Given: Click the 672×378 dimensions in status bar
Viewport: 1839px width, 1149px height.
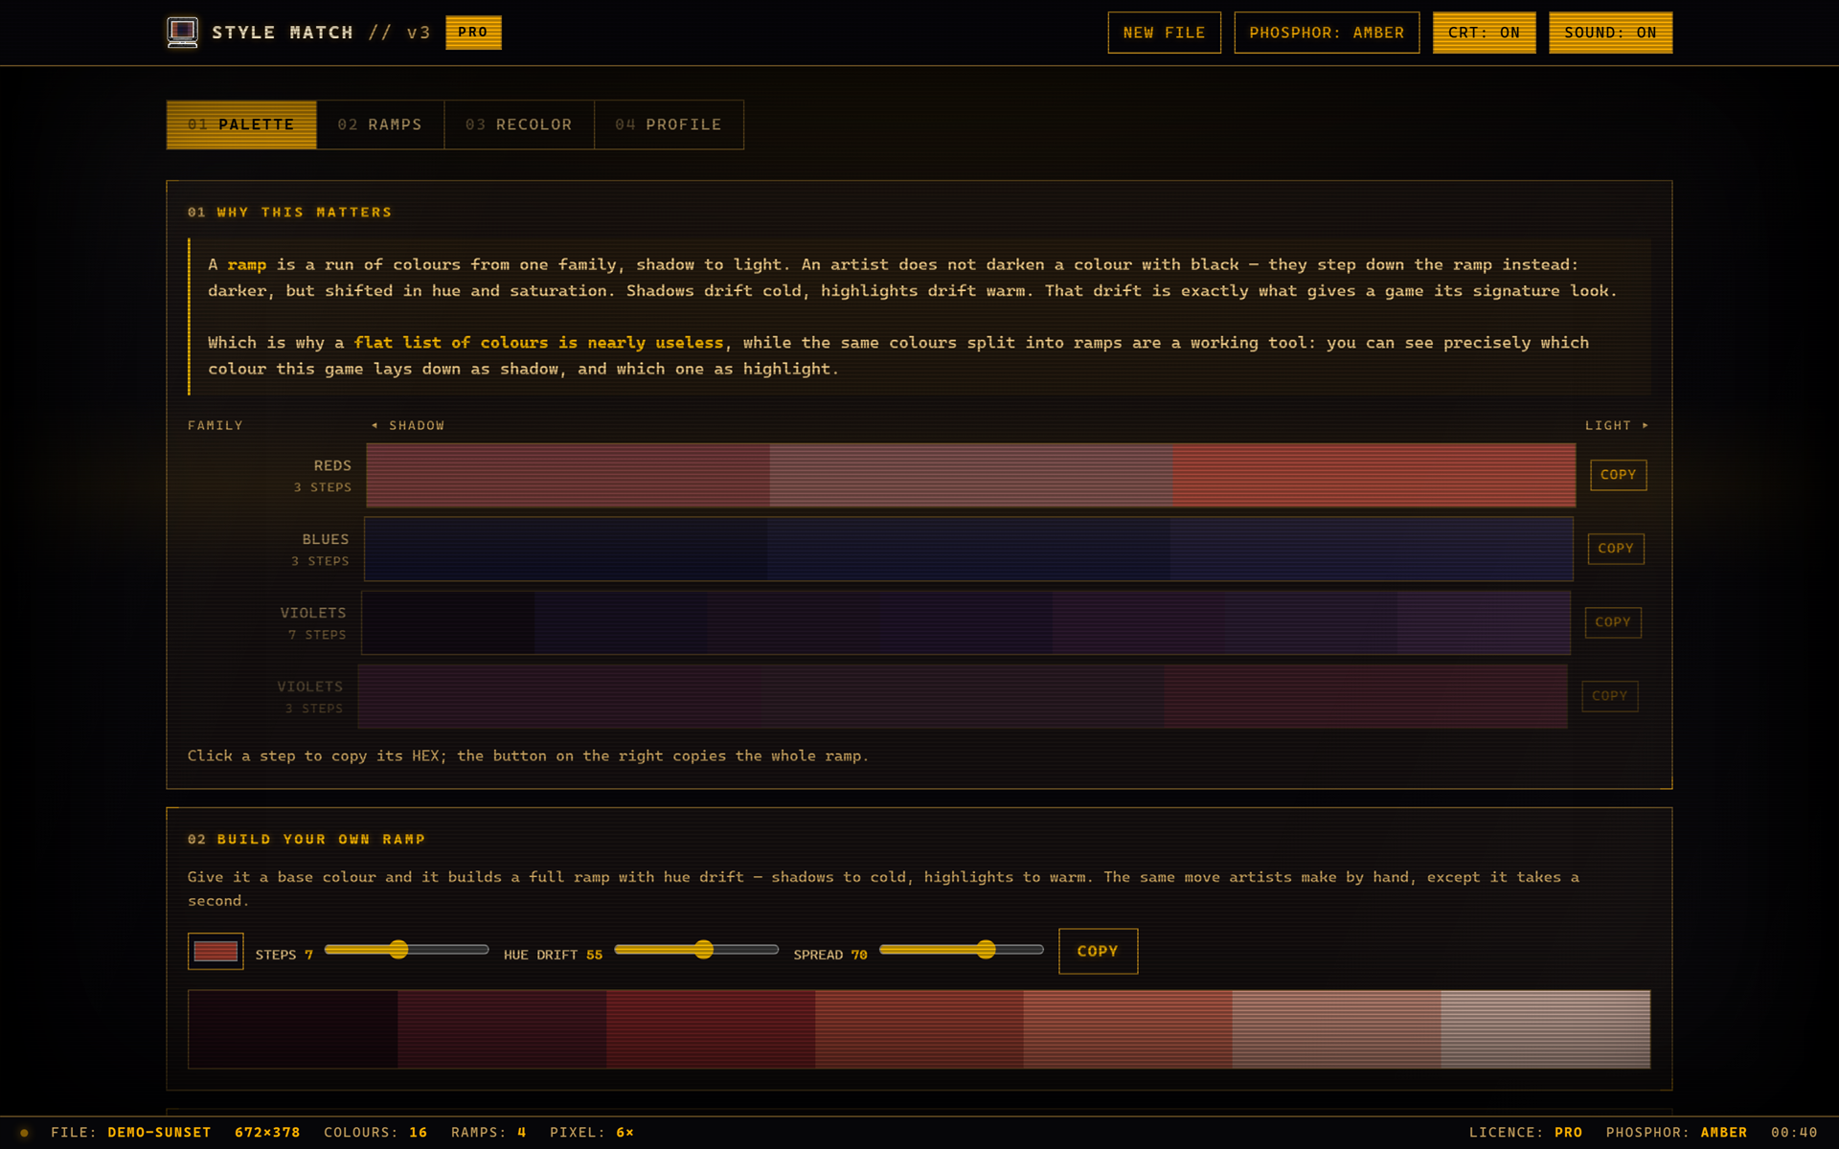Looking at the screenshot, I should 267,1133.
